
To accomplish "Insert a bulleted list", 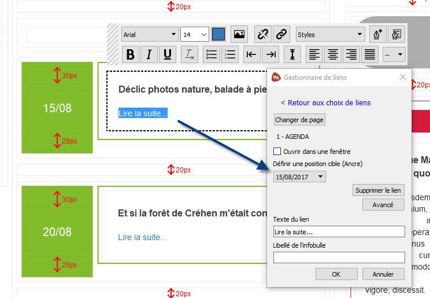I will click(x=212, y=55).
